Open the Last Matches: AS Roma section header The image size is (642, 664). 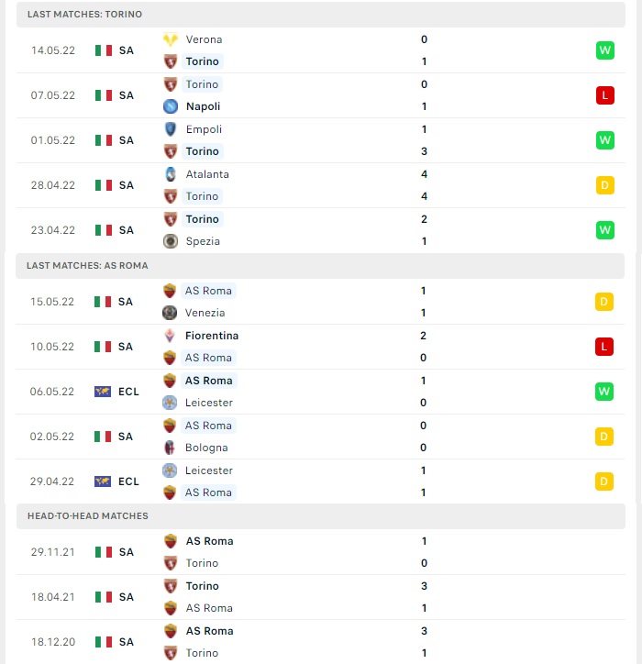tap(320, 266)
